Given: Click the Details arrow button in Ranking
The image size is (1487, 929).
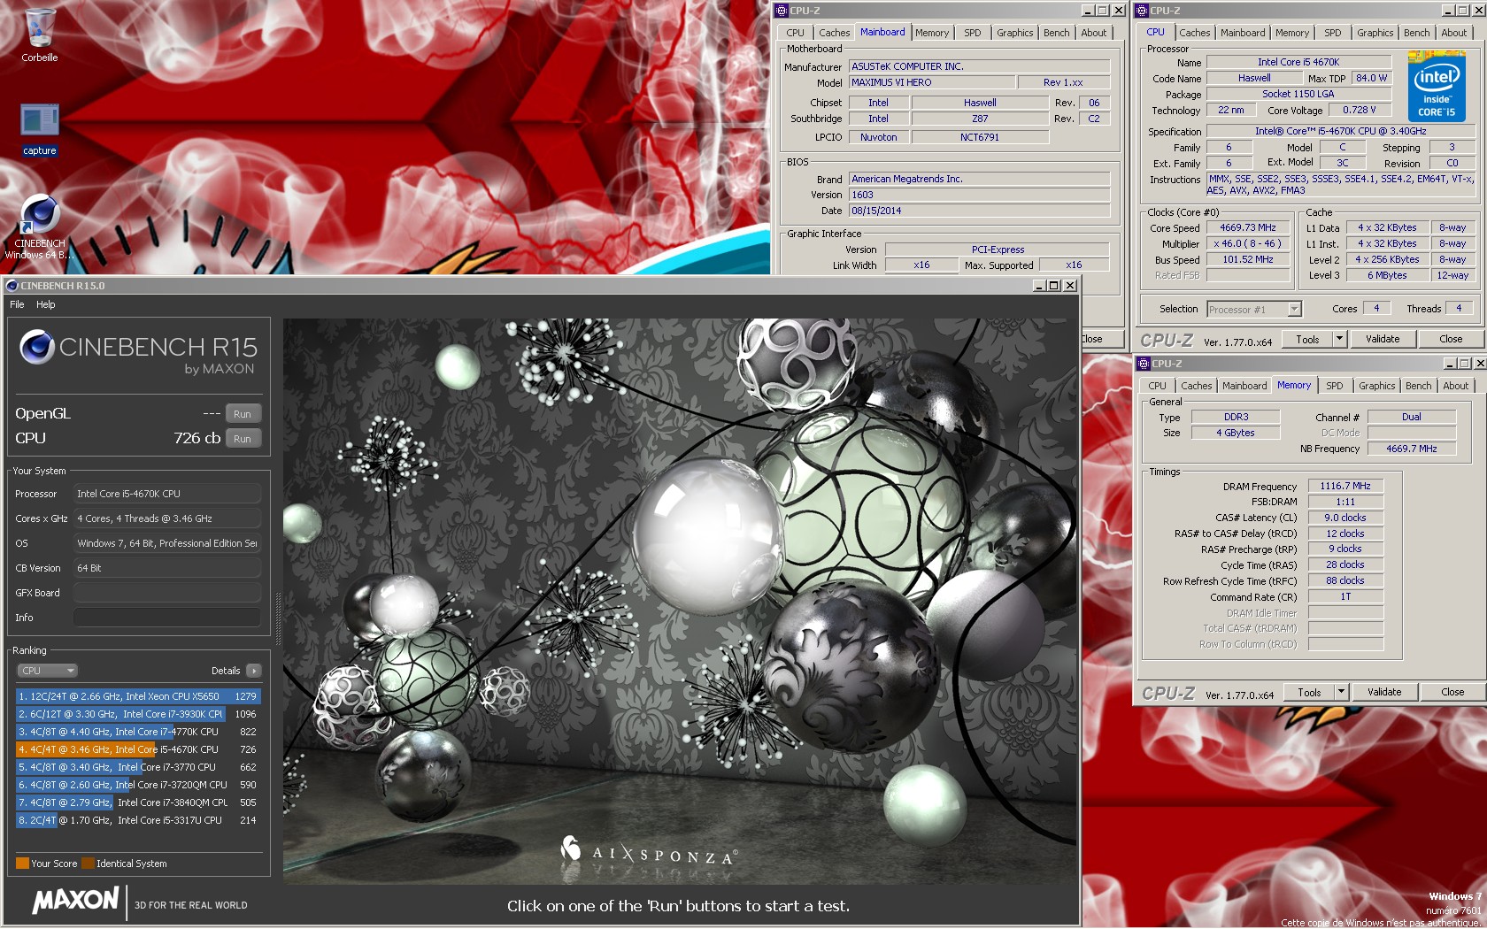Looking at the screenshot, I should pyautogui.click(x=254, y=671).
